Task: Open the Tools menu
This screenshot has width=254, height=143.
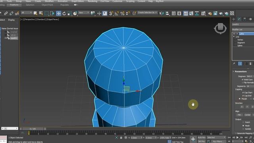Action: (9, 1)
